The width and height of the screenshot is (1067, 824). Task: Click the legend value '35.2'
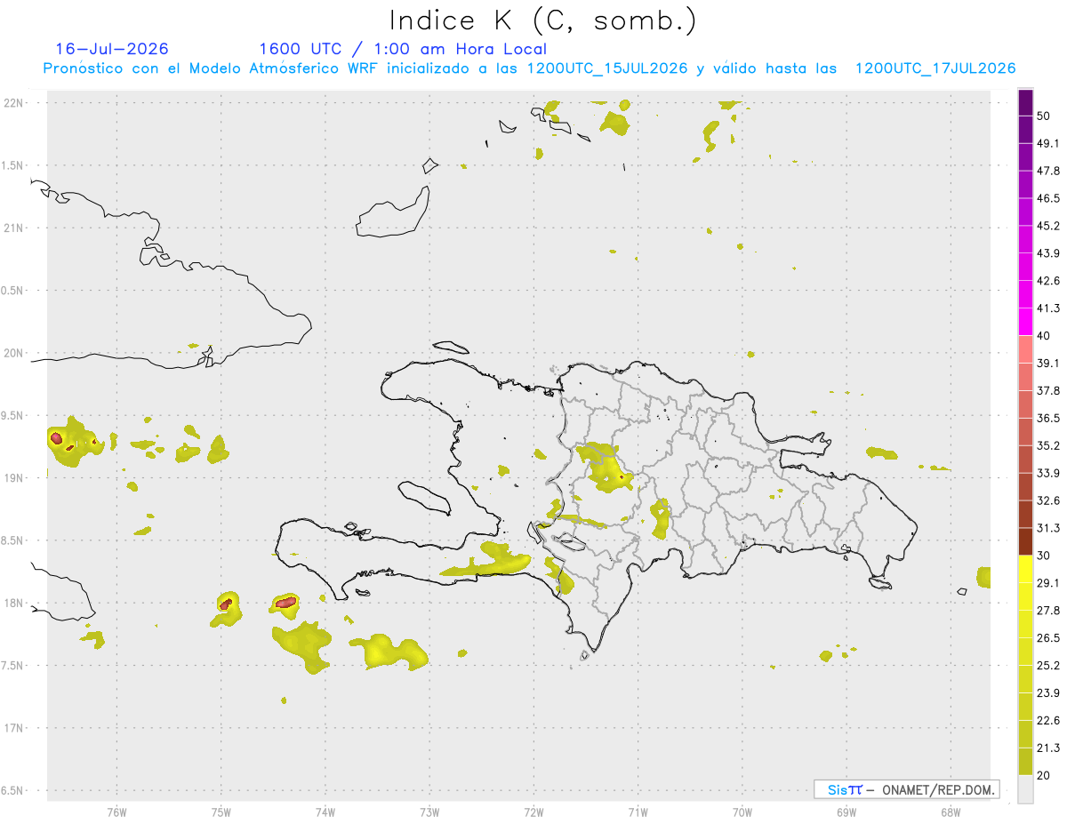coord(1048,445)
